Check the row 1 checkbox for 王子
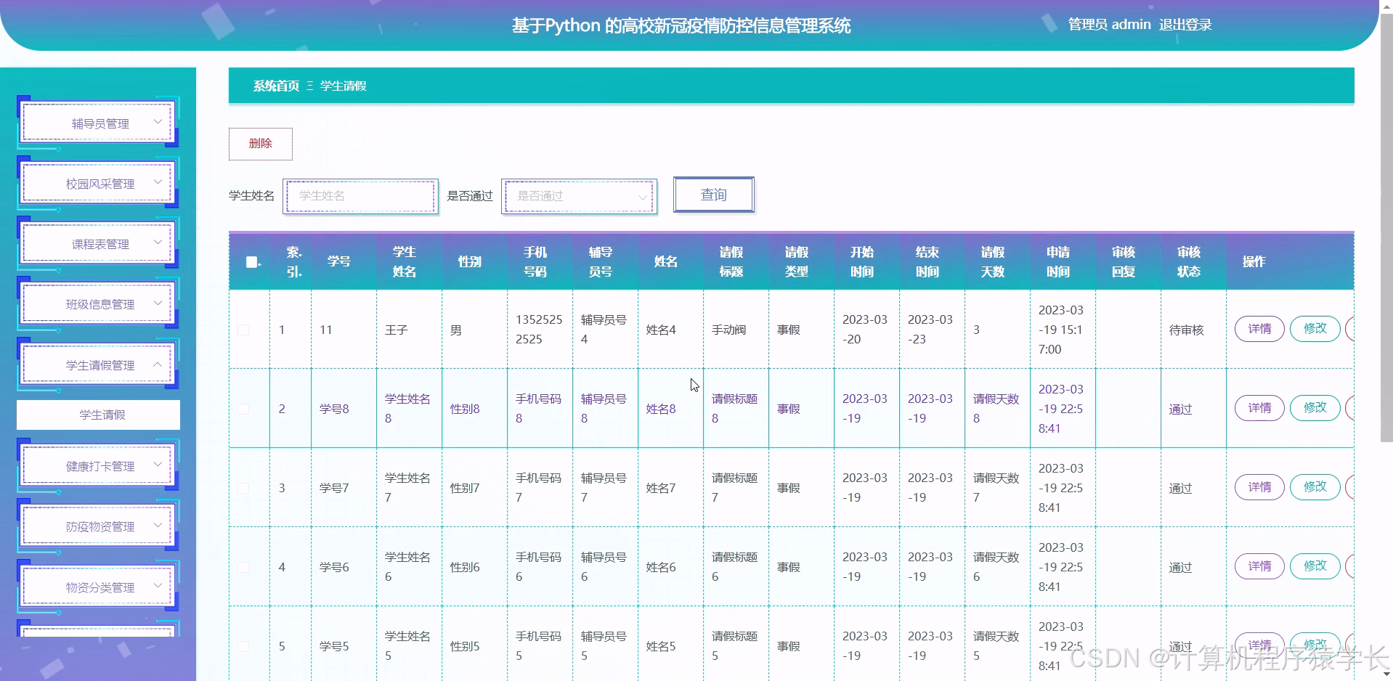 (243, 330)
